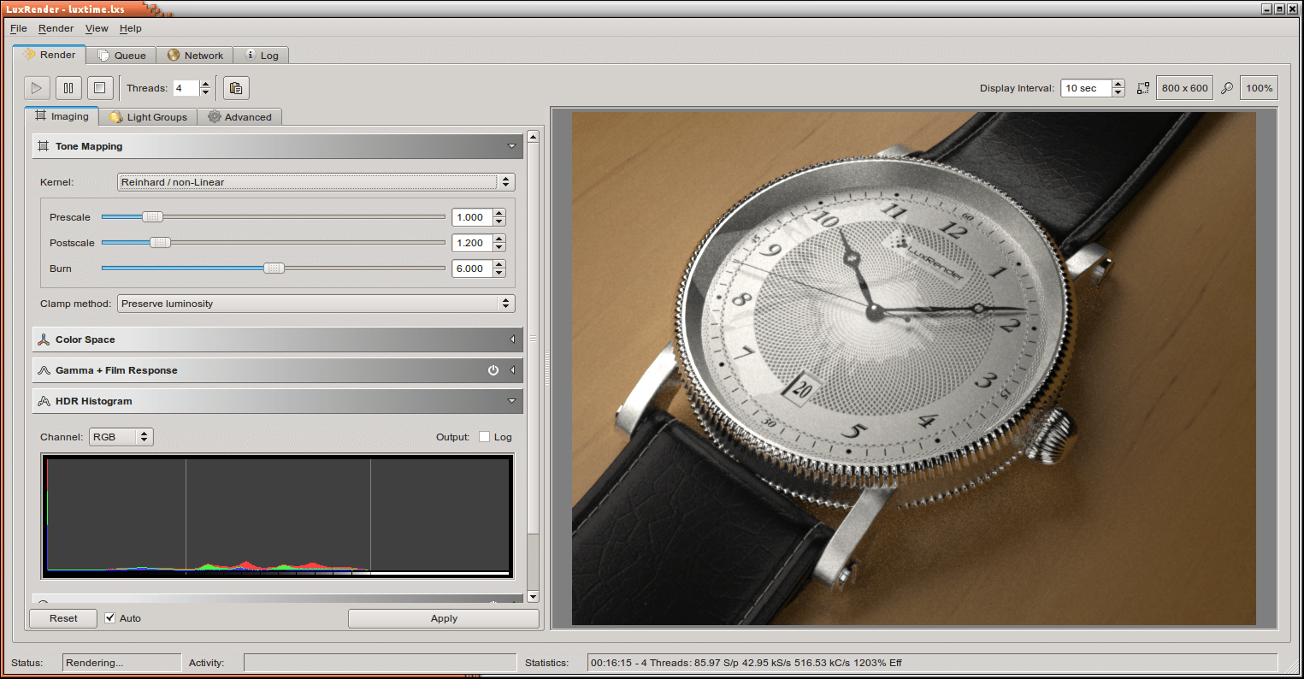Click the Color Space section icon
The height and width of the screenshot is (679, 1304).
coord(43,339)
